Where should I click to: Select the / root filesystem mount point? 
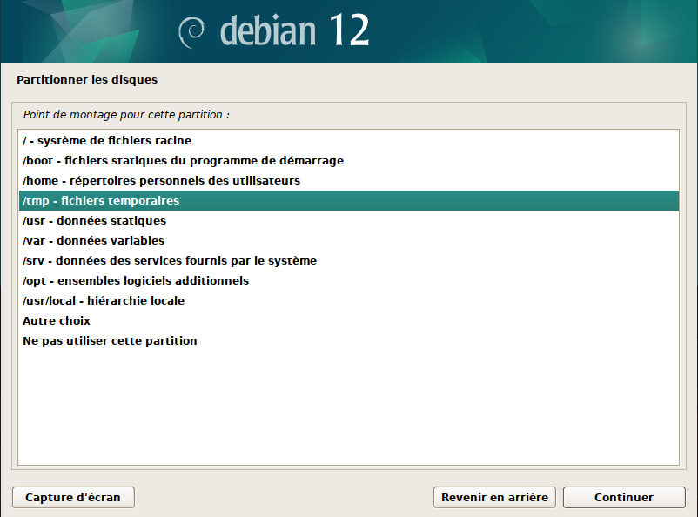(349, 141)
